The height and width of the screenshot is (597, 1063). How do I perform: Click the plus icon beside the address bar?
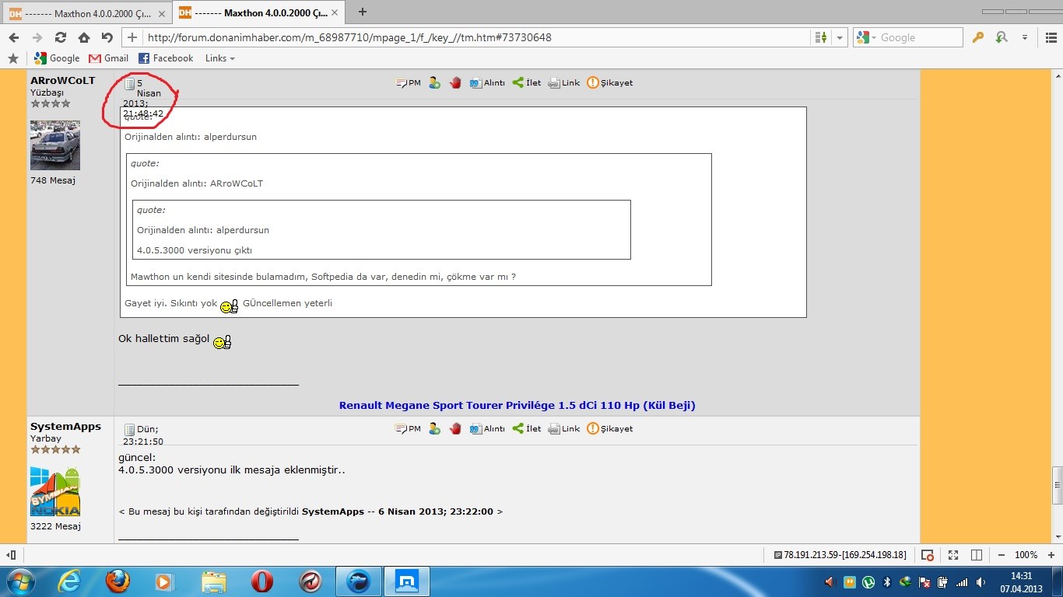coord(132,37)
